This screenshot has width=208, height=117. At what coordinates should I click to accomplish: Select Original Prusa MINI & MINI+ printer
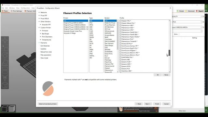pos(76,23)
